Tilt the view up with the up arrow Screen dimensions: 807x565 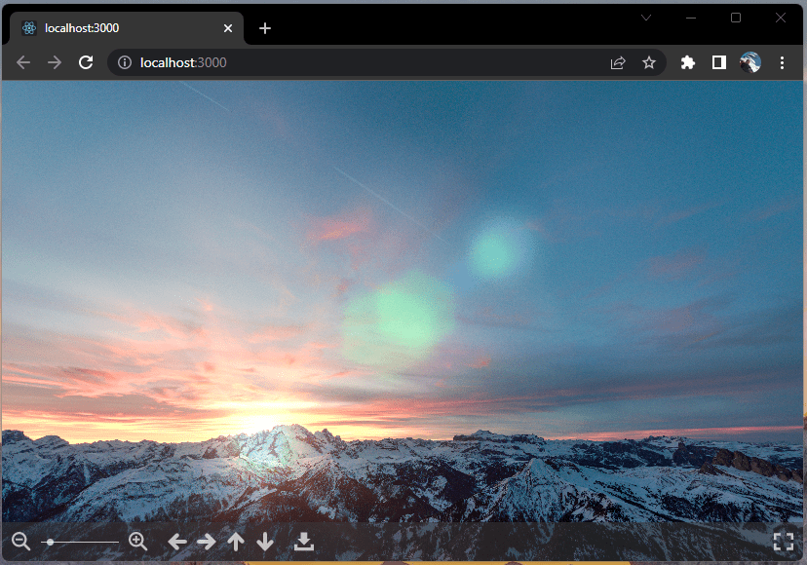(x=236, y=542)
